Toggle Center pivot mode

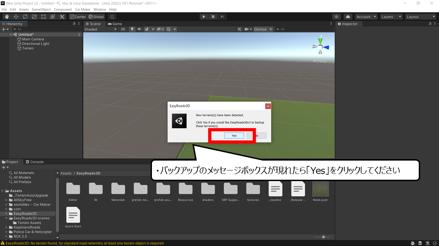(x=78, y=17)
